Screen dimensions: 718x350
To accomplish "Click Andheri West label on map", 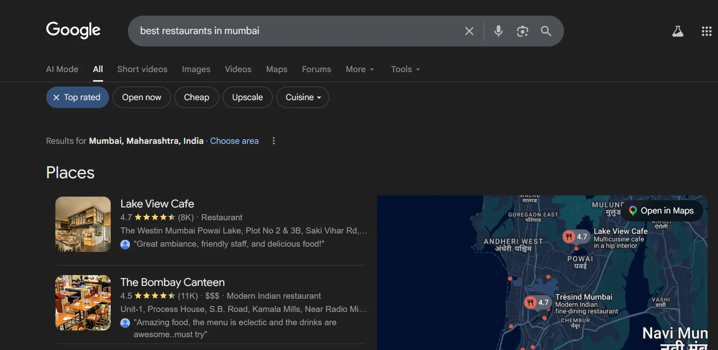I will click(513, 245).
